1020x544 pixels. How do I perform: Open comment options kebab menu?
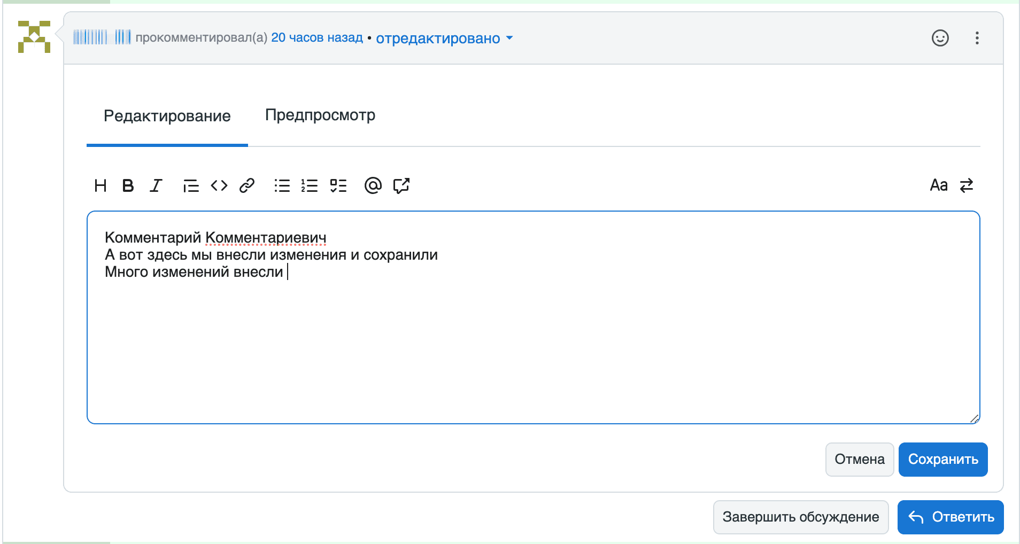(x=978, y=38)
